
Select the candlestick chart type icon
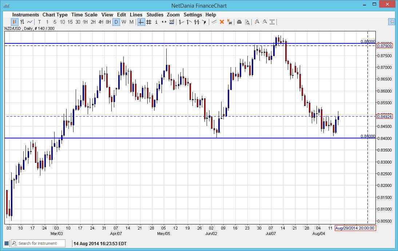pos(14,22)
